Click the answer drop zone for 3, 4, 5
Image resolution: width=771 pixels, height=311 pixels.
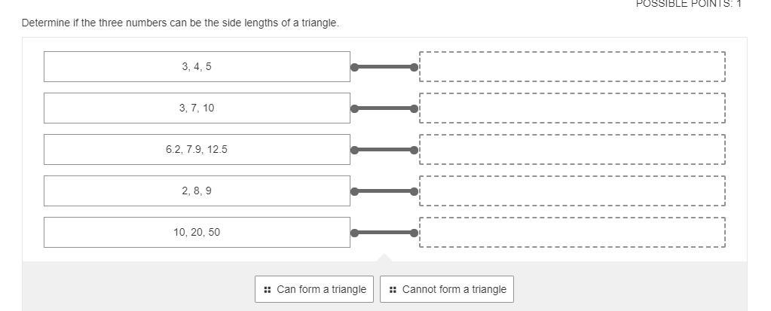pos(572,66)
